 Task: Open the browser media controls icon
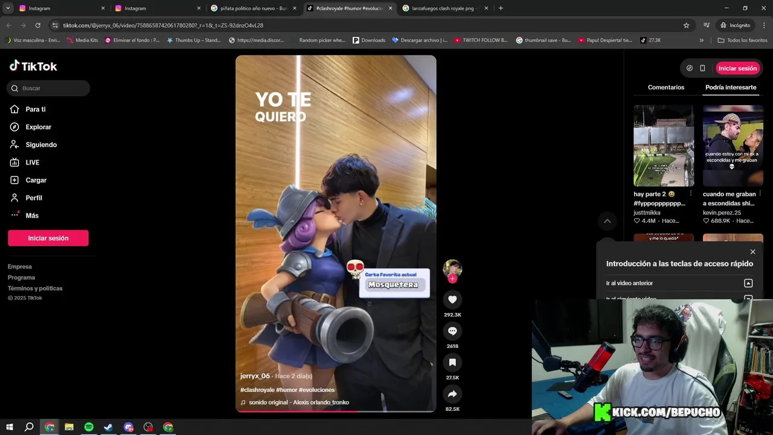click(x=707, y=25)
